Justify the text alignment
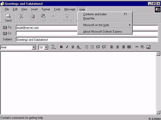The height and width of the screenshot is (120, 161). pos(129,47)
